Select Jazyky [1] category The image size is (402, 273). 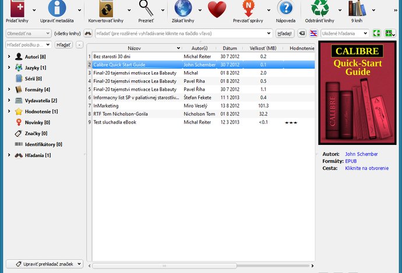(x=36, y=68)
